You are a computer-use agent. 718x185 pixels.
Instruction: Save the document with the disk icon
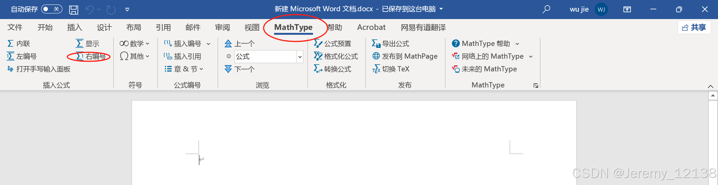click(x=74, y=9)
